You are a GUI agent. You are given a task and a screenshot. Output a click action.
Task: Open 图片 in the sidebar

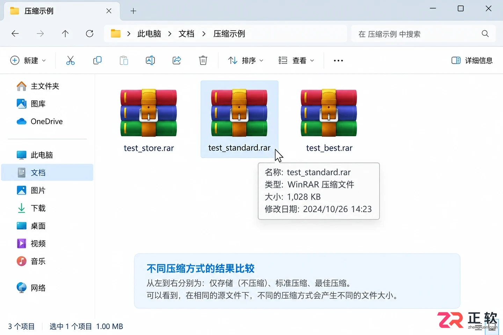48,190
